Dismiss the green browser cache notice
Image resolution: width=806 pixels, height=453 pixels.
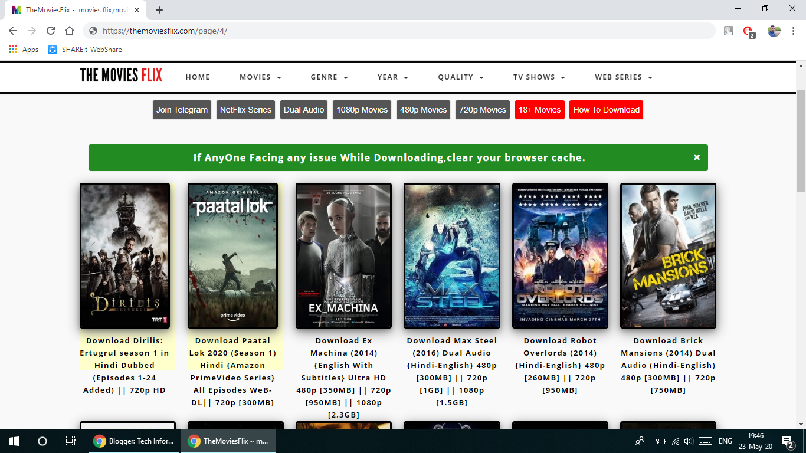pos(697,157)
